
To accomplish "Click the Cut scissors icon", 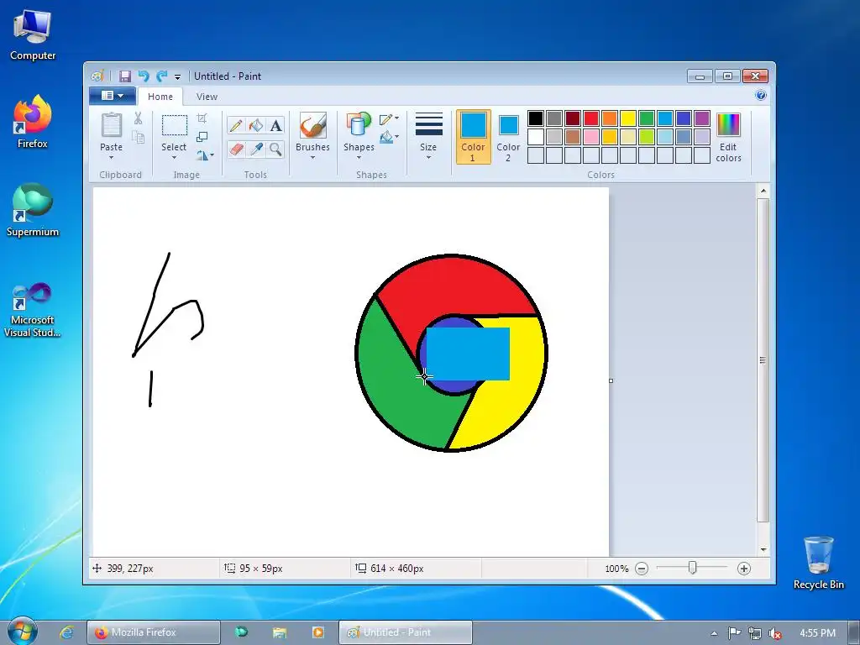I will coord(138,118).
